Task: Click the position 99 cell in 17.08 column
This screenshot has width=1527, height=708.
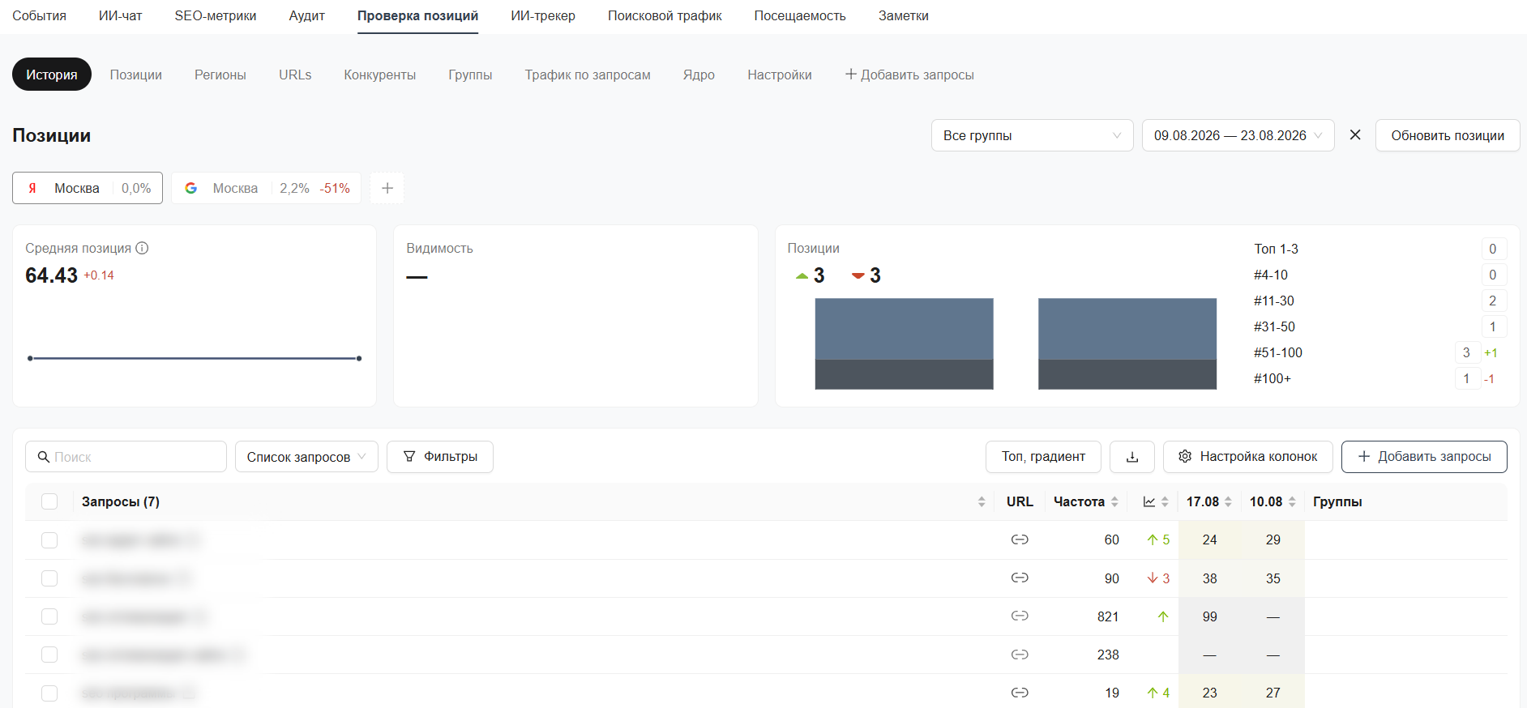Action: point(1209,616)
